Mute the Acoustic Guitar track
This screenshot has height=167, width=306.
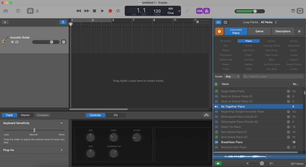pyautogui.click(x=13, y=42)
